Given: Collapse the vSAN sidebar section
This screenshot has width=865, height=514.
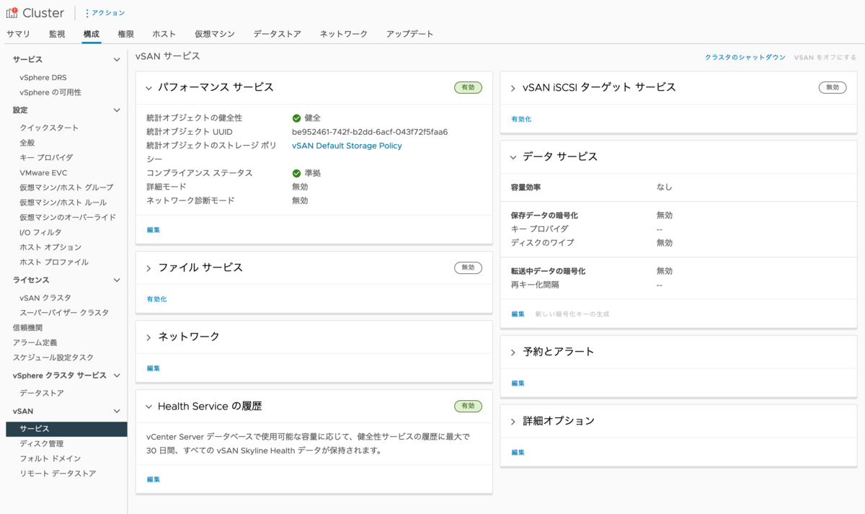Looking at the screenshot, I should pyautogui.click(x=117, y=411).
